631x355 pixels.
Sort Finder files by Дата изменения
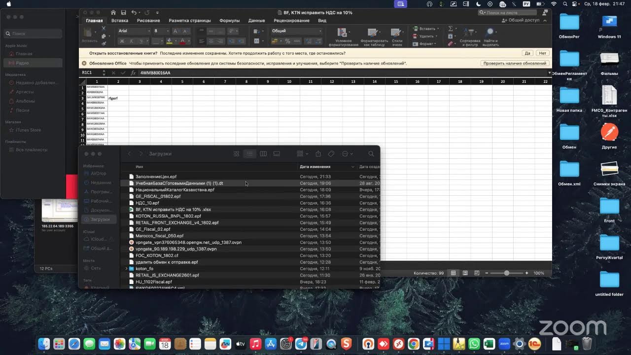(326, 167)
